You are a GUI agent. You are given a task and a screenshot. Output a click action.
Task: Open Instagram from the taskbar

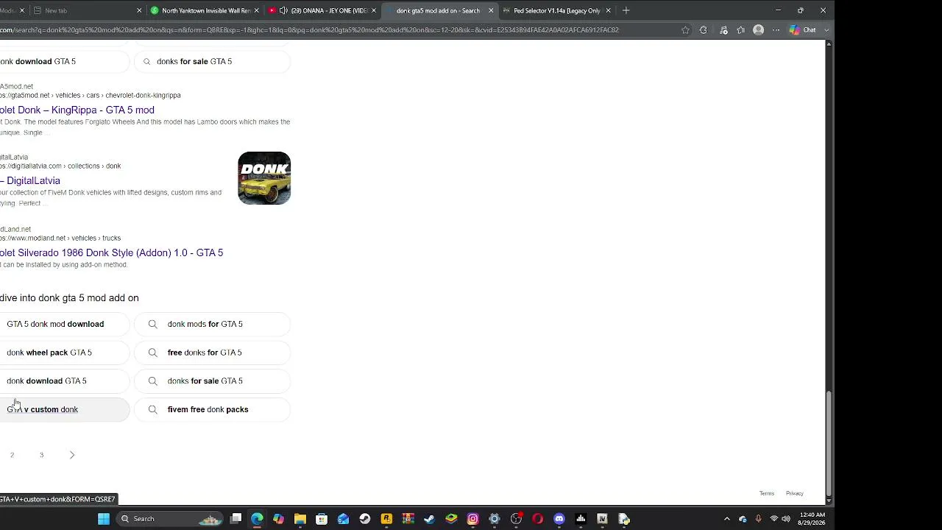(x=472, y=519)
